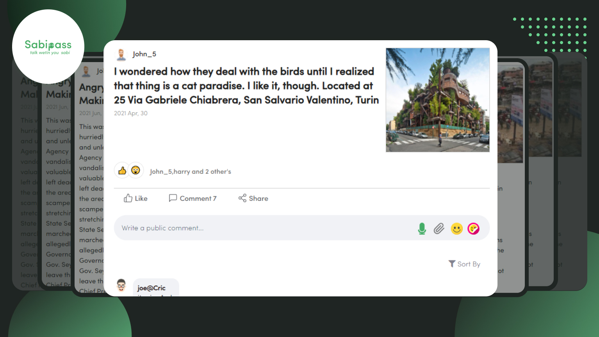Viewport: 599px width, 337px height.
Task: Click the surprised face reaction emoji
Action: pyautogui.click(x=135, y=170)
